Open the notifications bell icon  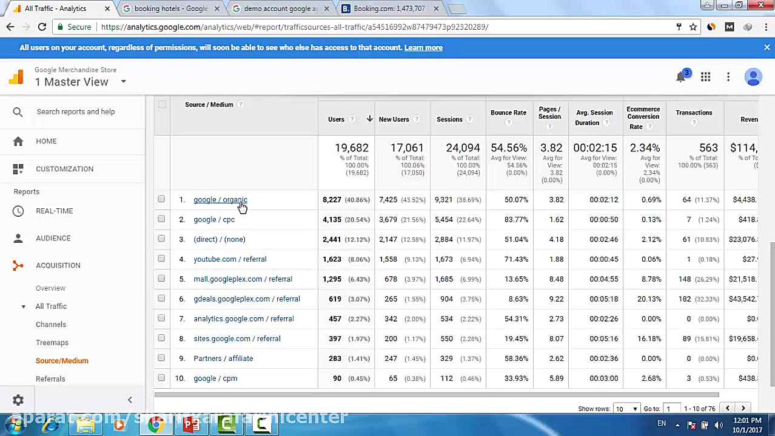point(681,77)
